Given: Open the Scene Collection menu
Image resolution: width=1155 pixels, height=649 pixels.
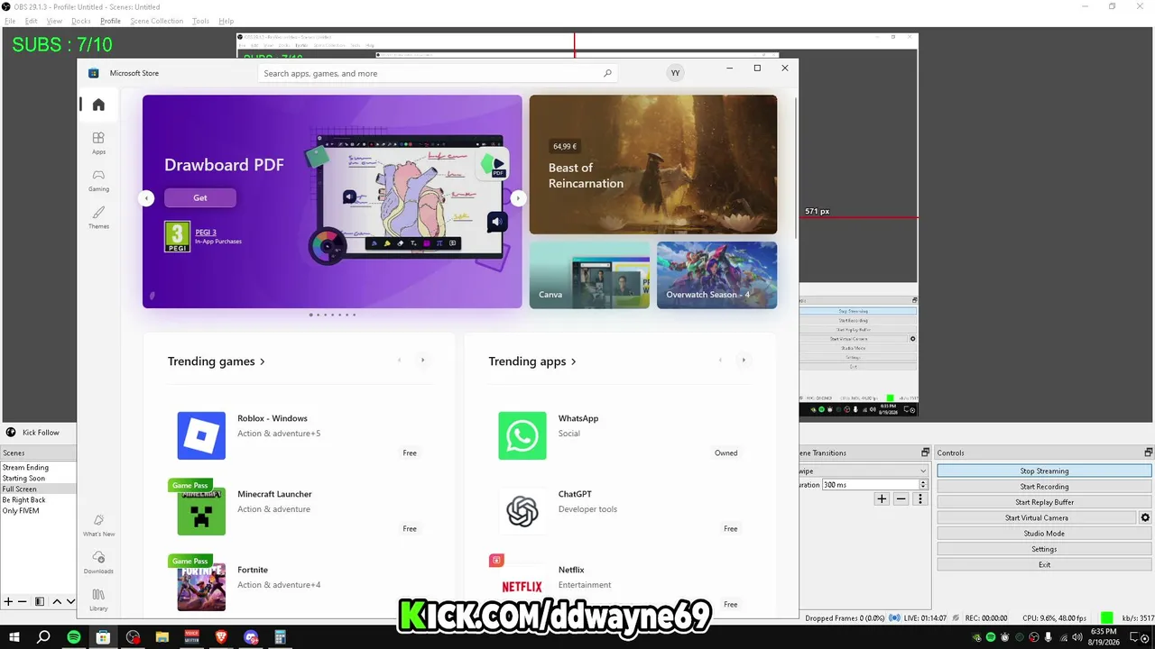Looking at the screenshot, I should [x=156, y=21].
